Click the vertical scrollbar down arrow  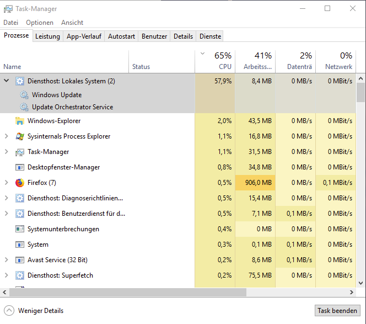(360, 283)
